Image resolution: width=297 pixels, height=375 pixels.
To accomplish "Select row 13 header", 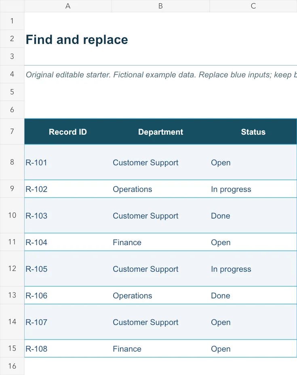I will coord(12,295).
